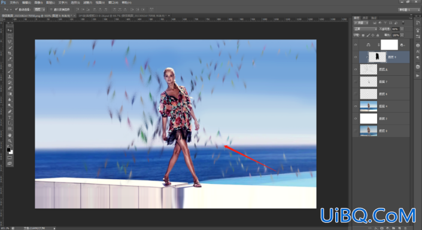Viewport: 422px width, 230px height.
Task: Open the 图像(I) menu
Action: pos(38,2)
